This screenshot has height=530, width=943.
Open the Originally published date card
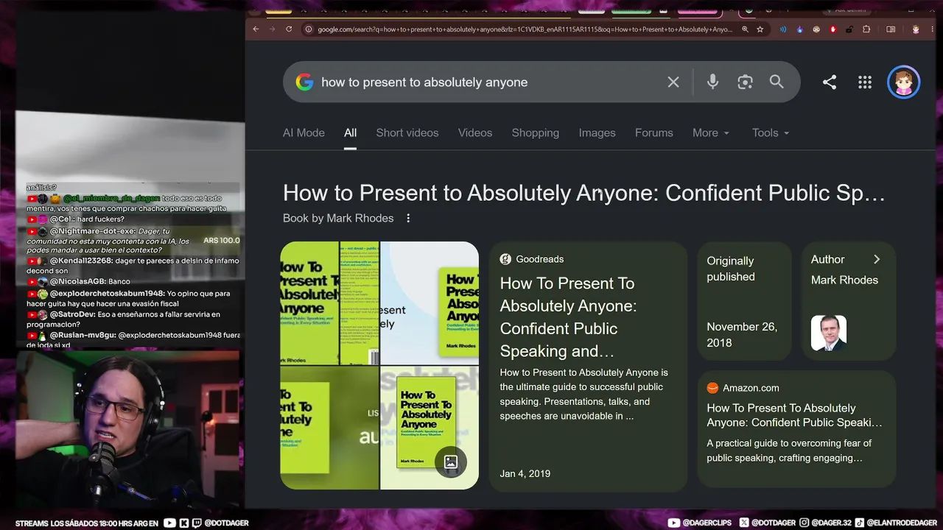click(744, 301)
